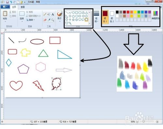Expand the arrow below Paste (粘贴)
This screenshot has width=163, height=129.
(x=5, y=21)
